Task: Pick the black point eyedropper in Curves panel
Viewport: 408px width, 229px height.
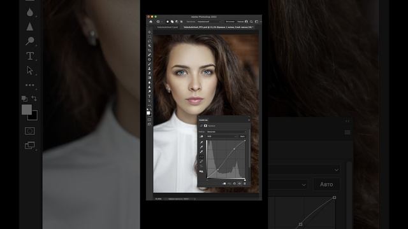Action: [x=201, y=142]
